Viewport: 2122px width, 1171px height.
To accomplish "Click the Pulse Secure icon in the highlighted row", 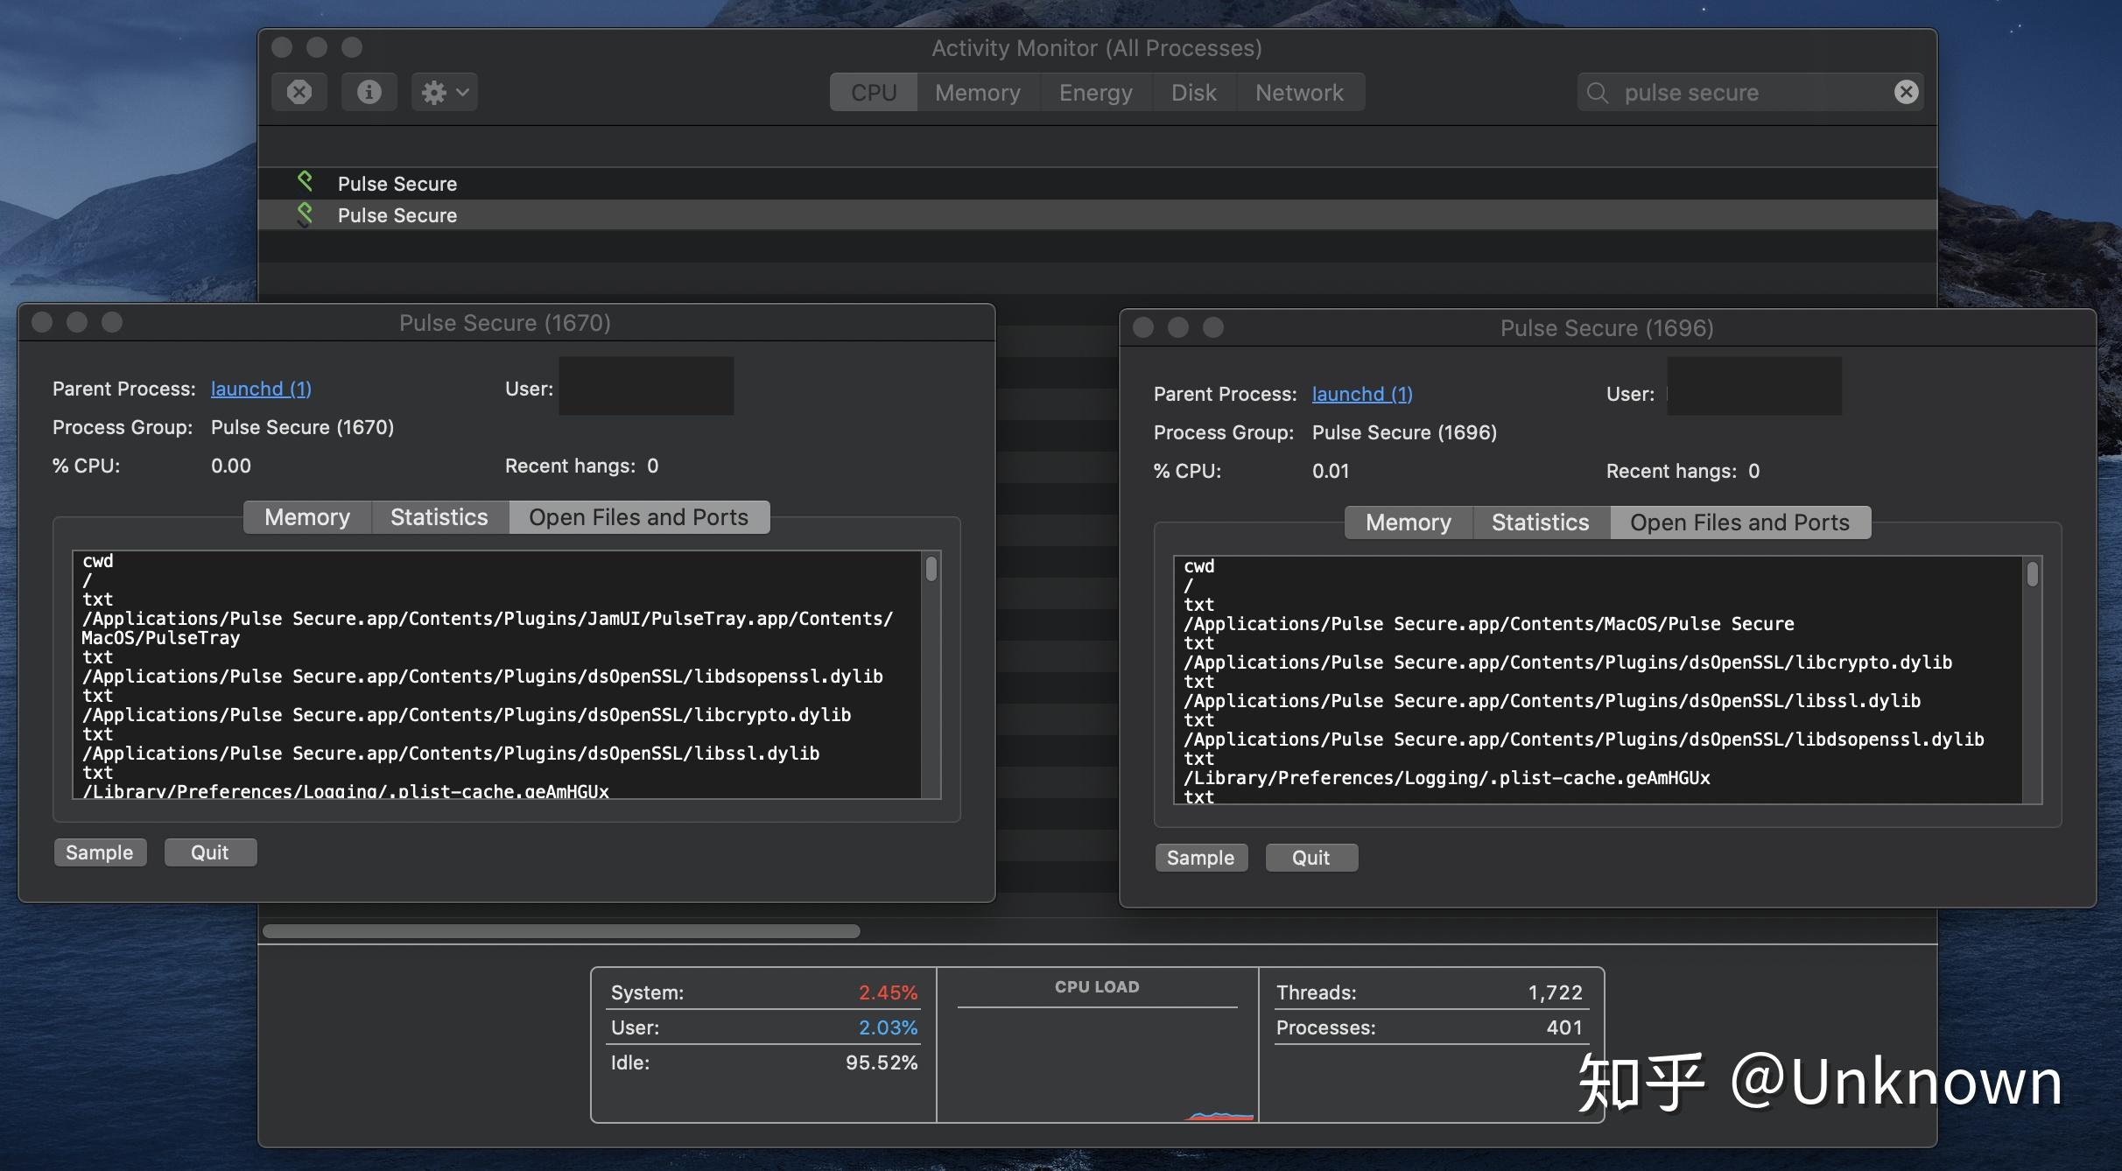I will [306, 214].
